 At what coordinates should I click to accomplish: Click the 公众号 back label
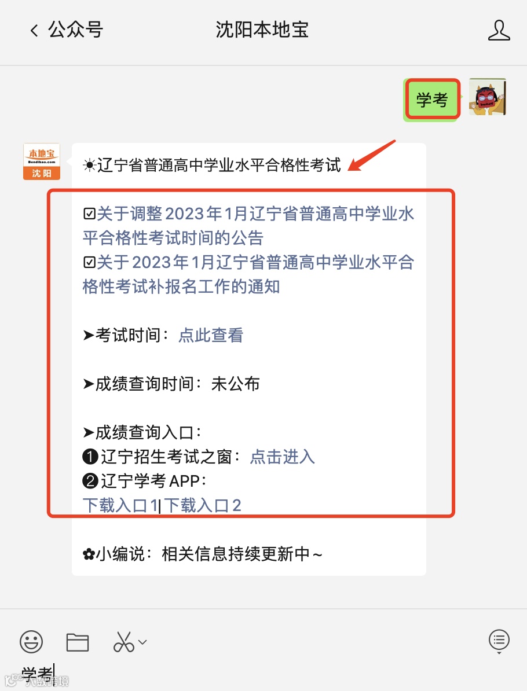coord(75,30)
